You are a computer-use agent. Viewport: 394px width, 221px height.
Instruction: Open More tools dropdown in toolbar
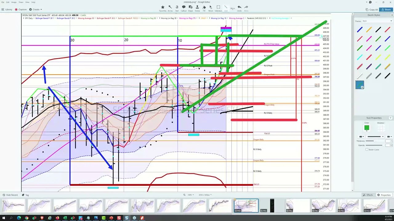[x=233, y=9]
